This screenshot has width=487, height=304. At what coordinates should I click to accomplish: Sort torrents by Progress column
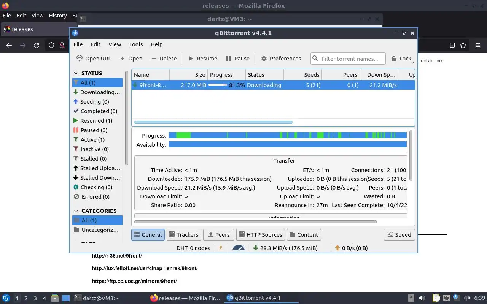click(226, 74)
